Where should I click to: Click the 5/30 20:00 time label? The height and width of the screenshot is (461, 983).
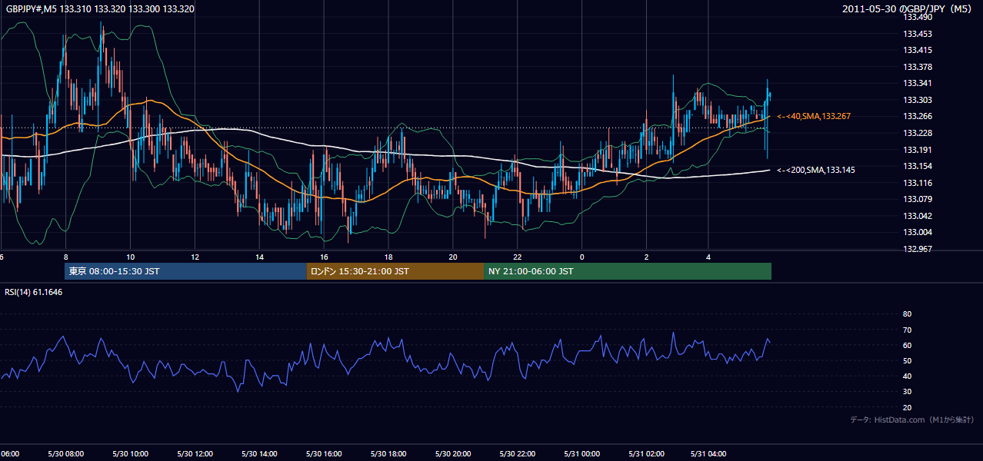click(x=453, y=454)
